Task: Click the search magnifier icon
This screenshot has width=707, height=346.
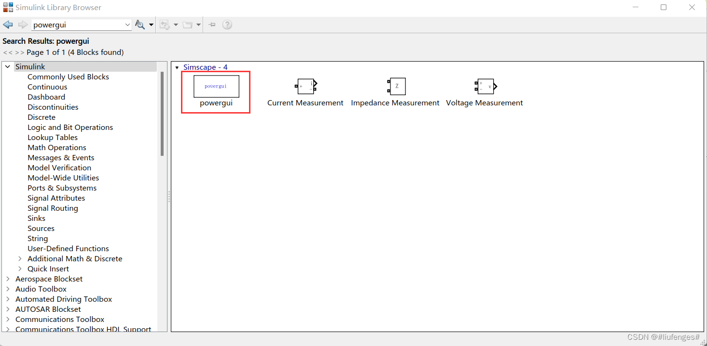Action: (140, 25)
